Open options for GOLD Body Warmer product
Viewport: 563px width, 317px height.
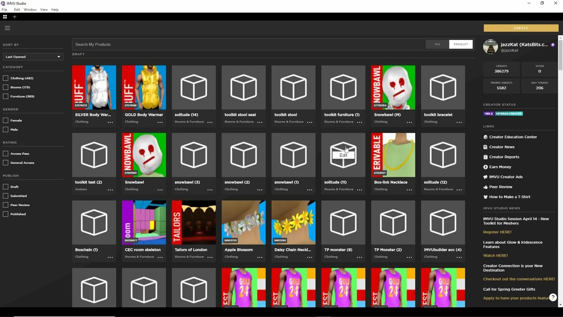160,122
